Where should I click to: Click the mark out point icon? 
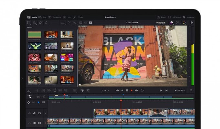166,91
